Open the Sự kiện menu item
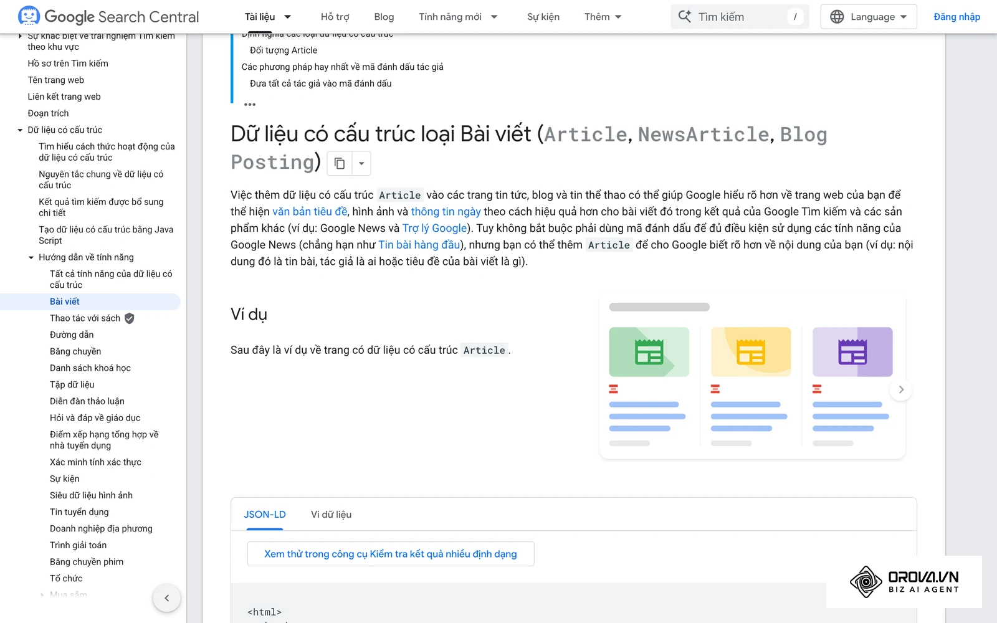The image size is (997, 623). tap(543, 17)
